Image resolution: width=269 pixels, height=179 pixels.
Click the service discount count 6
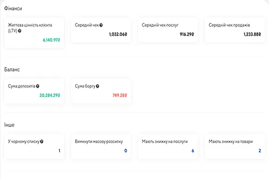pyautogui.click(x=193, y=151)
